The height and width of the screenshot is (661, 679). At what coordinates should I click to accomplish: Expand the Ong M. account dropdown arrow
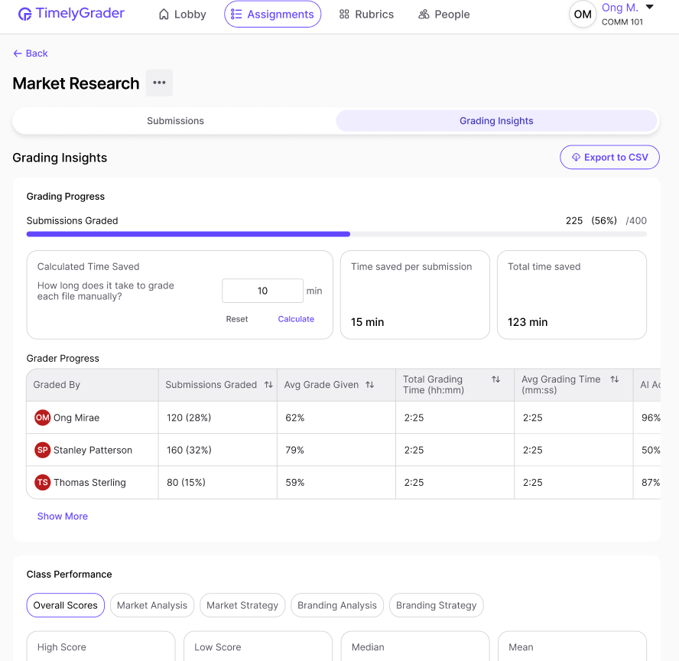(650, 8)
